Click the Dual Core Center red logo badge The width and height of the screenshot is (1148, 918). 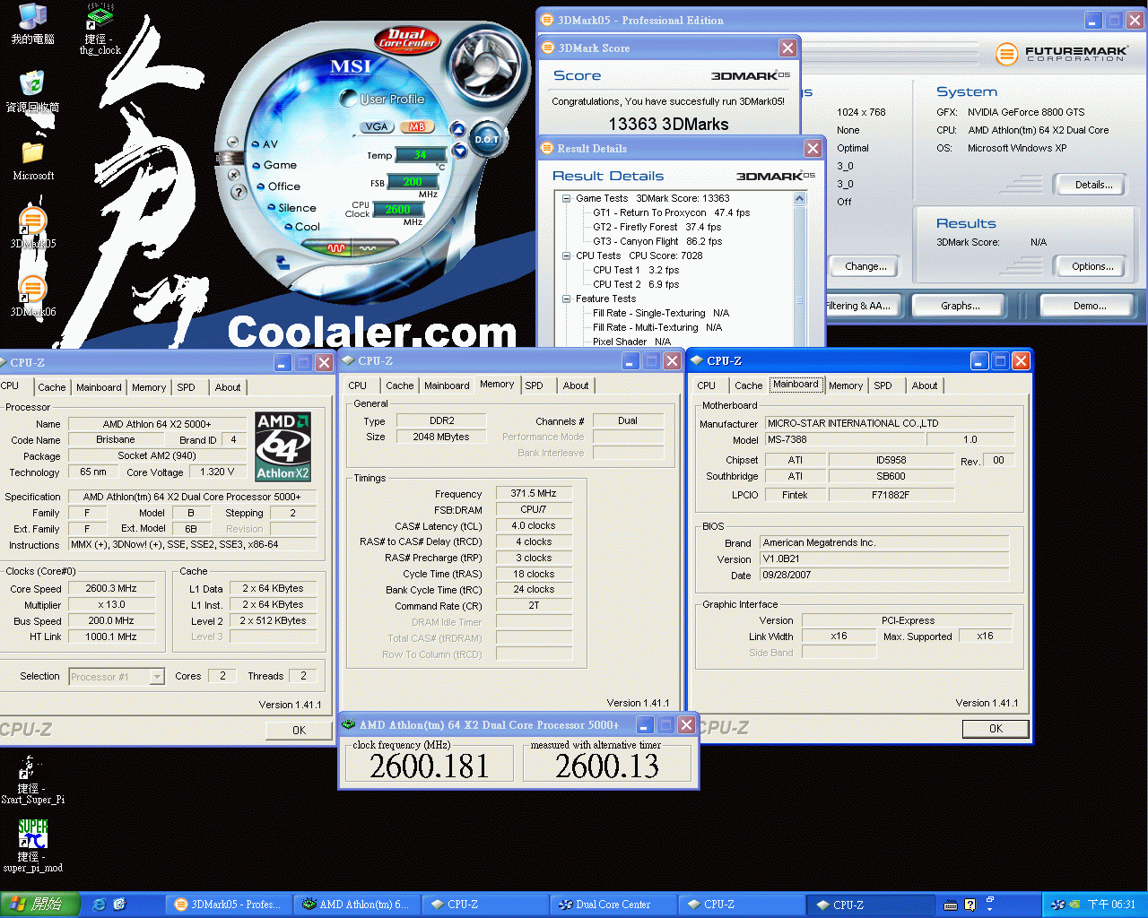[x=407, y=39]
